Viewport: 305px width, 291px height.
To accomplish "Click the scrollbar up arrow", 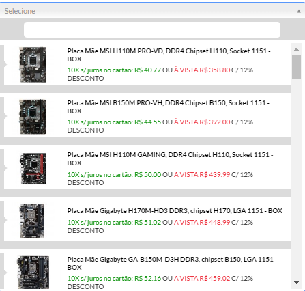I will (296, 49).
